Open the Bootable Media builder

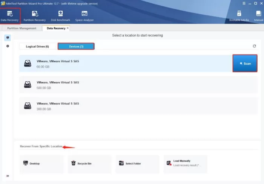(x=239, y=16)
